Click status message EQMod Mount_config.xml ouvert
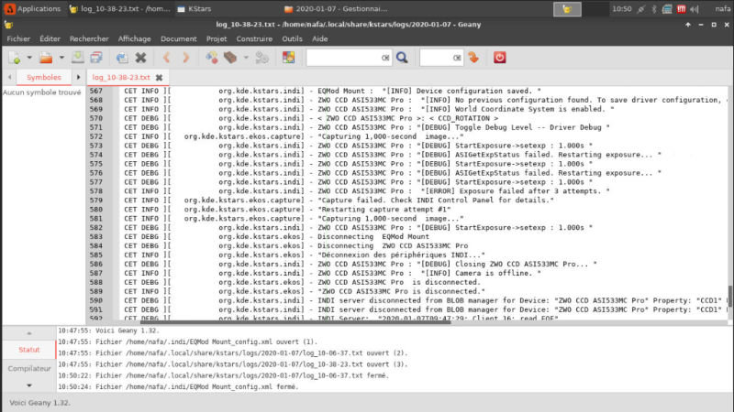Screen dimensions: 734x412 188,342
